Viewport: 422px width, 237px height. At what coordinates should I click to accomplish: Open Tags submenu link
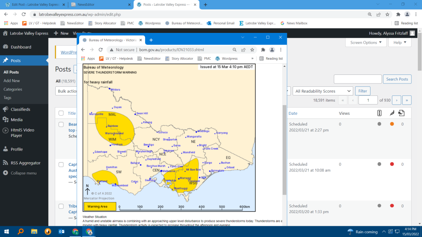7,98
